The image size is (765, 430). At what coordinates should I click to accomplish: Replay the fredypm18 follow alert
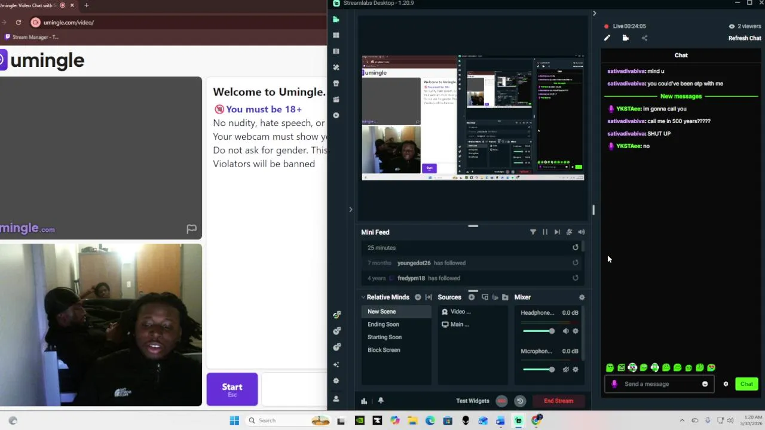tap(576, 278)
